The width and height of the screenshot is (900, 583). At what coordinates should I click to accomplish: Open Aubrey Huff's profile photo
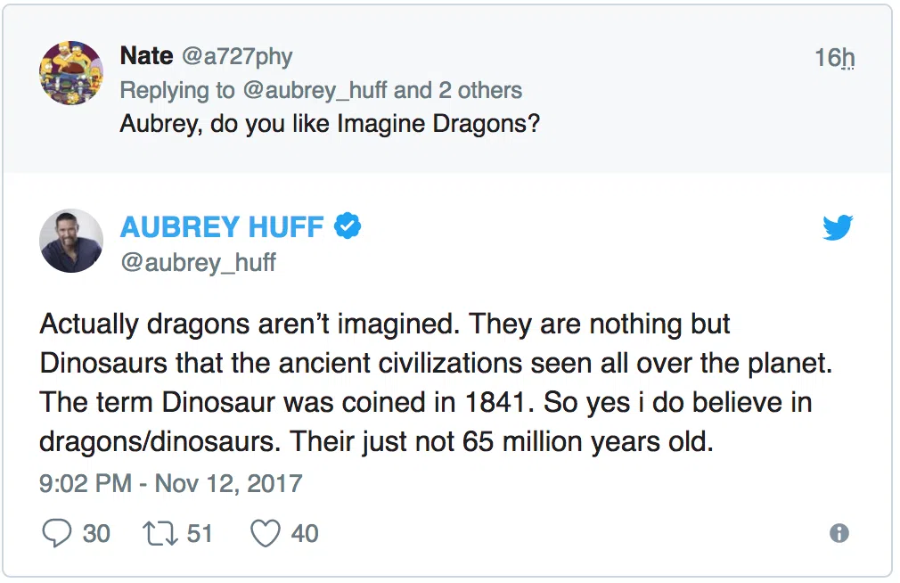(71, 241)
